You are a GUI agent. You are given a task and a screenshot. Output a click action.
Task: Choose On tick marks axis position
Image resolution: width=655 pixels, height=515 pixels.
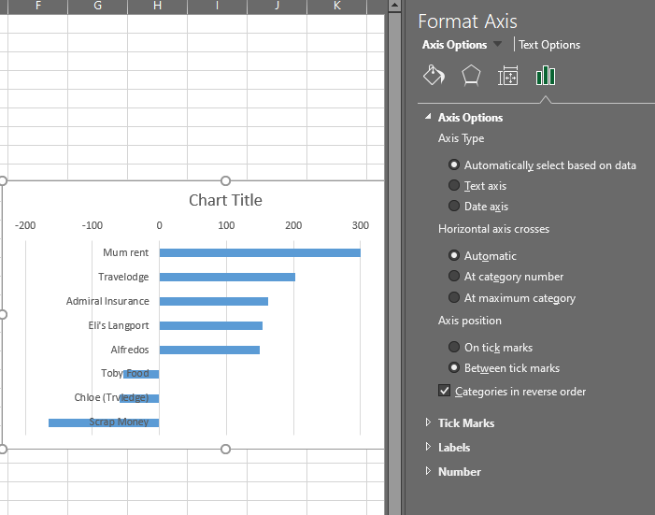coord(454,347)
